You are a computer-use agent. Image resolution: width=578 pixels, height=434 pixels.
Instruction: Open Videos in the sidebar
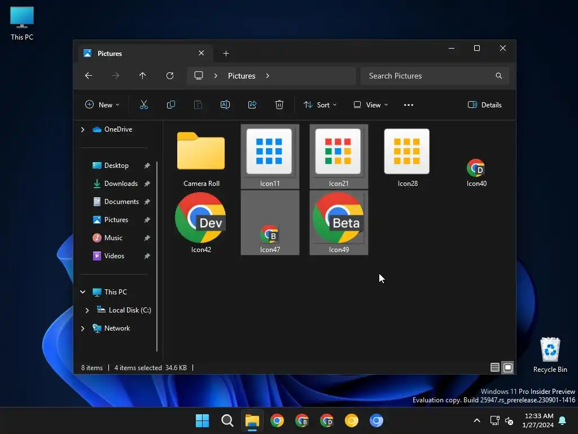tap(114, 256)
